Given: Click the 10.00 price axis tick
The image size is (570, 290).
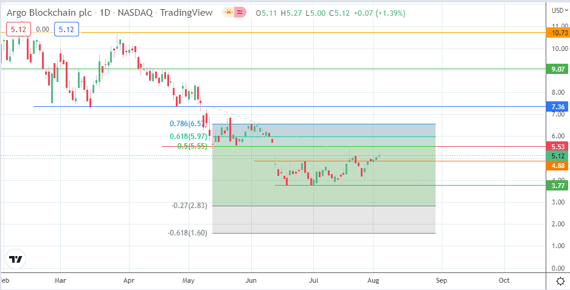Looking at the screenshot, I should click(x=560, y=49).
